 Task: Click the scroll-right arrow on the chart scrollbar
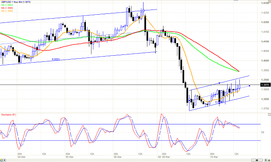pos(266,160)
